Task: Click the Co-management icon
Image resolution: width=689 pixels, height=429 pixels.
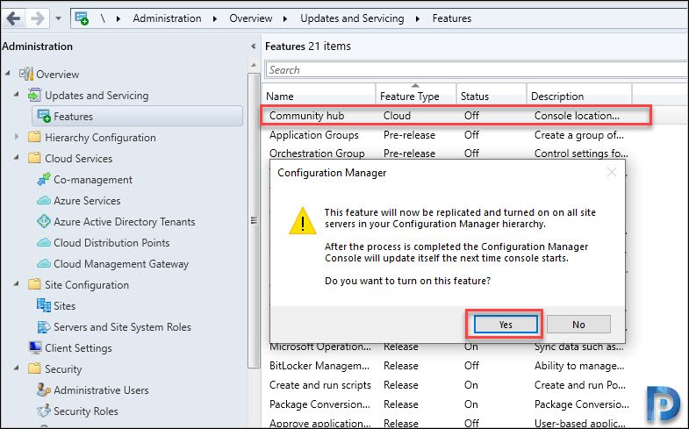Action: [44, 179]
